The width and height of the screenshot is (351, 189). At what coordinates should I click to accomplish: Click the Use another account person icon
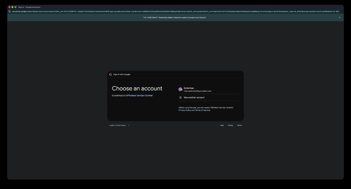[x=180, y=98]
